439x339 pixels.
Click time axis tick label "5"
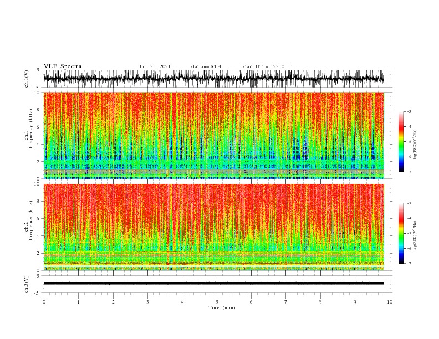coord(217,302)
